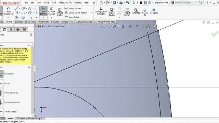Click the Undo icon
Viewport: 219px width, 123px height.
click(x=127, y=3)
